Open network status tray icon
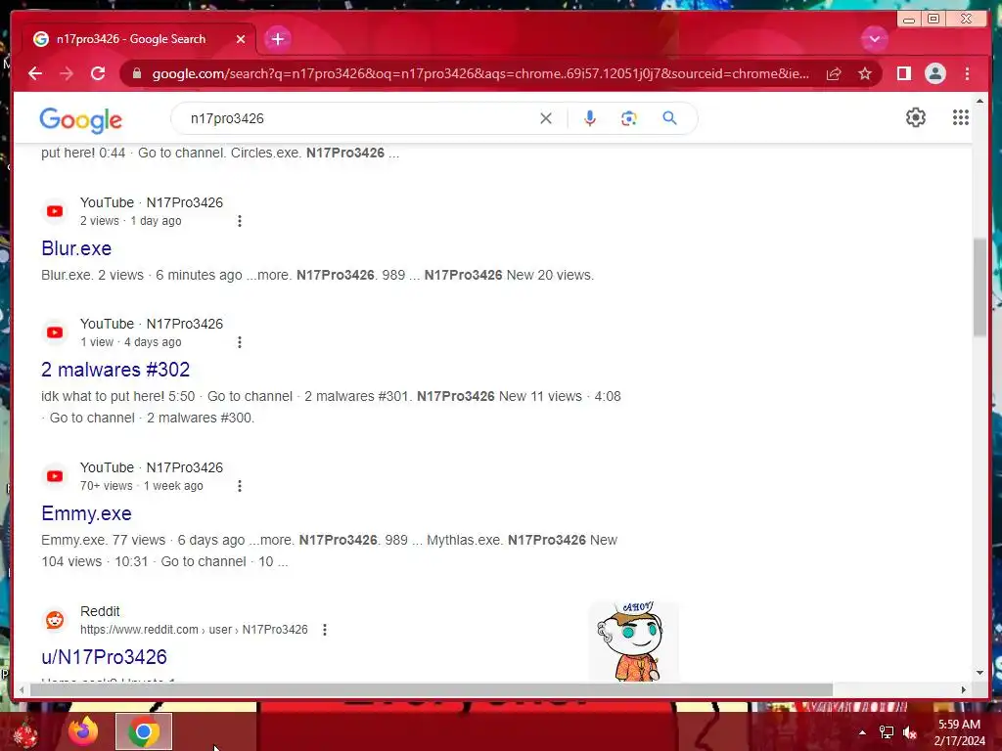Screen dimensions: 1002x751 point(887,732)
